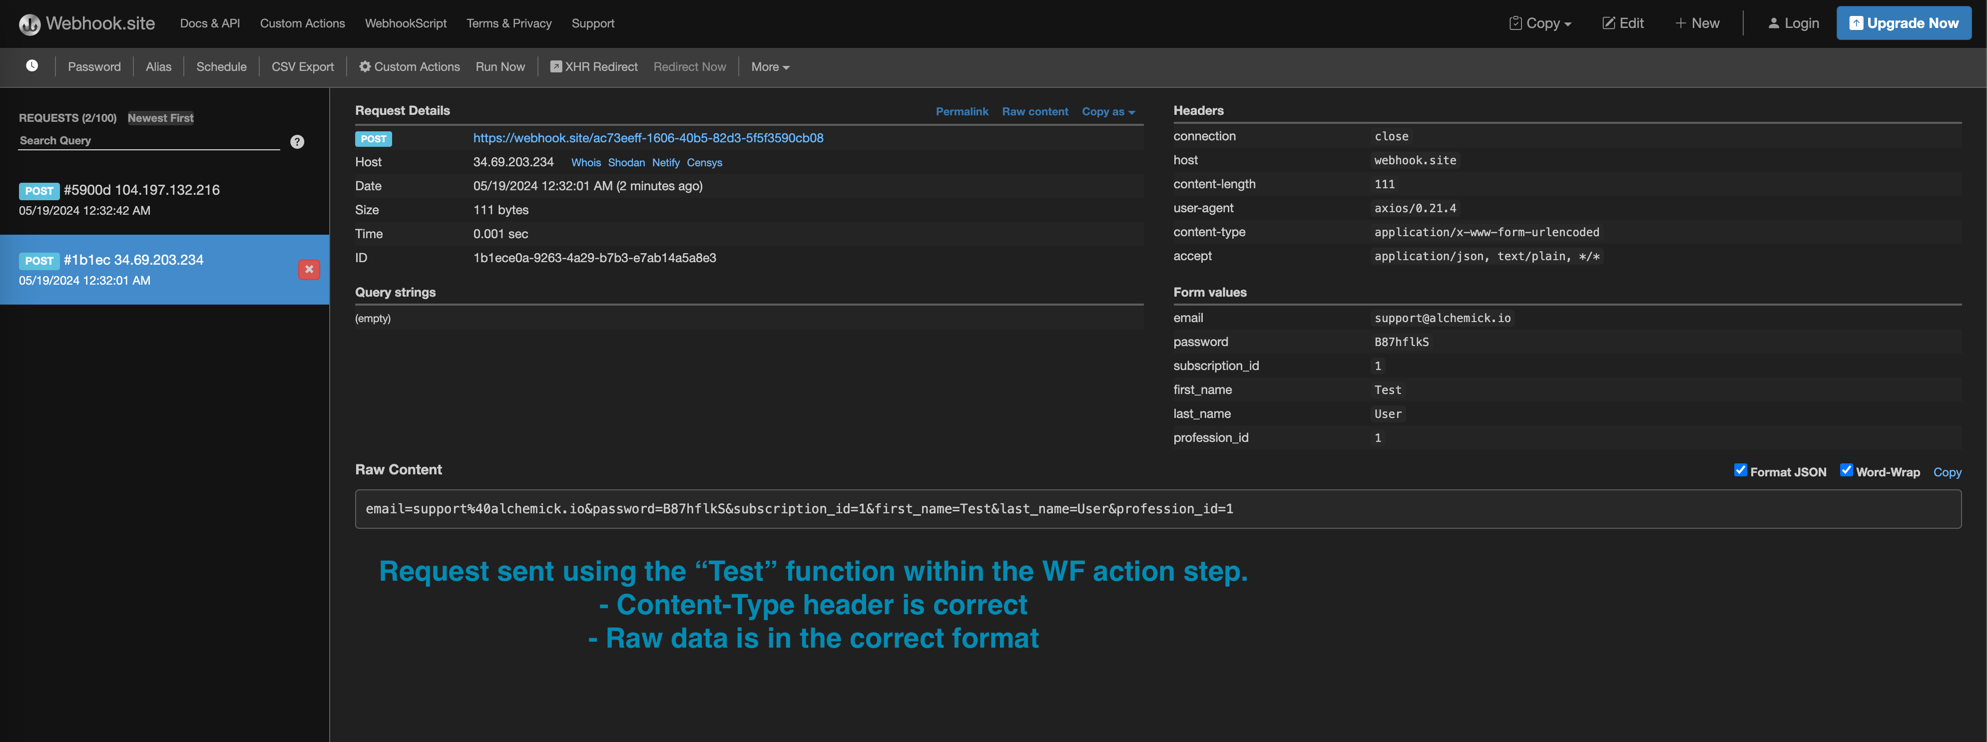
Task: Click CSV Export
Action: coord(302,67)
